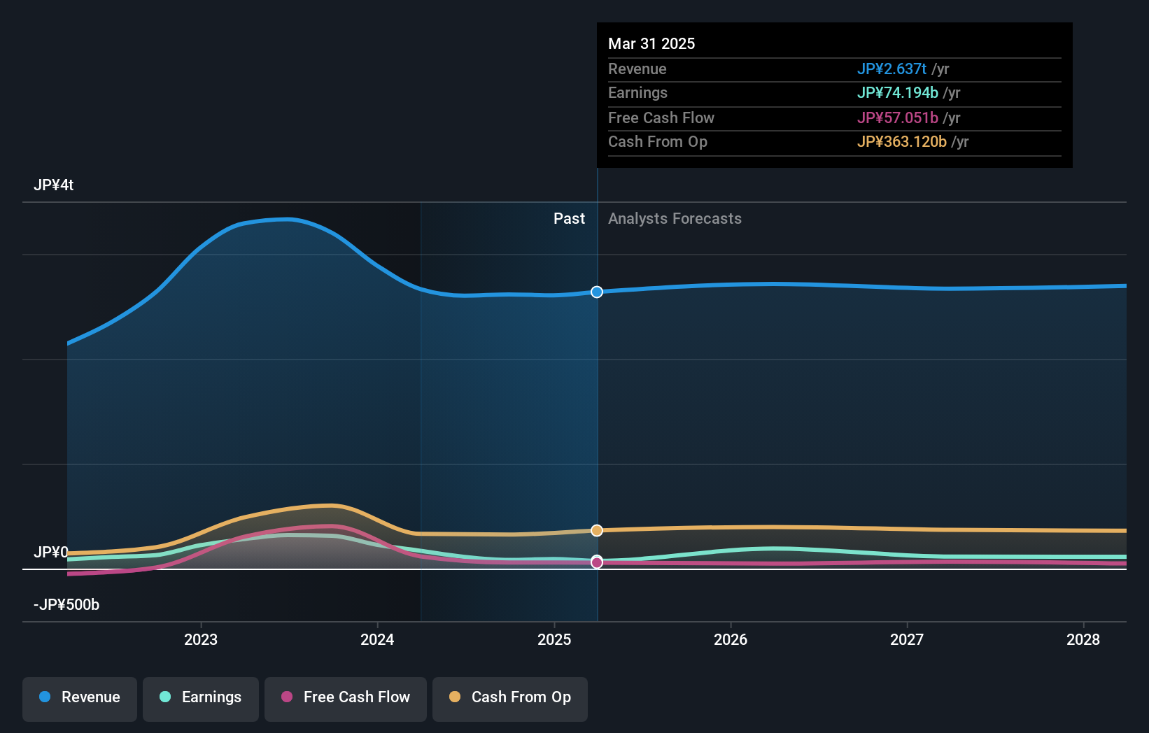Click the JP¥2.637t revenue value
Screen dimensions: 1149x733
coord(891,69)
